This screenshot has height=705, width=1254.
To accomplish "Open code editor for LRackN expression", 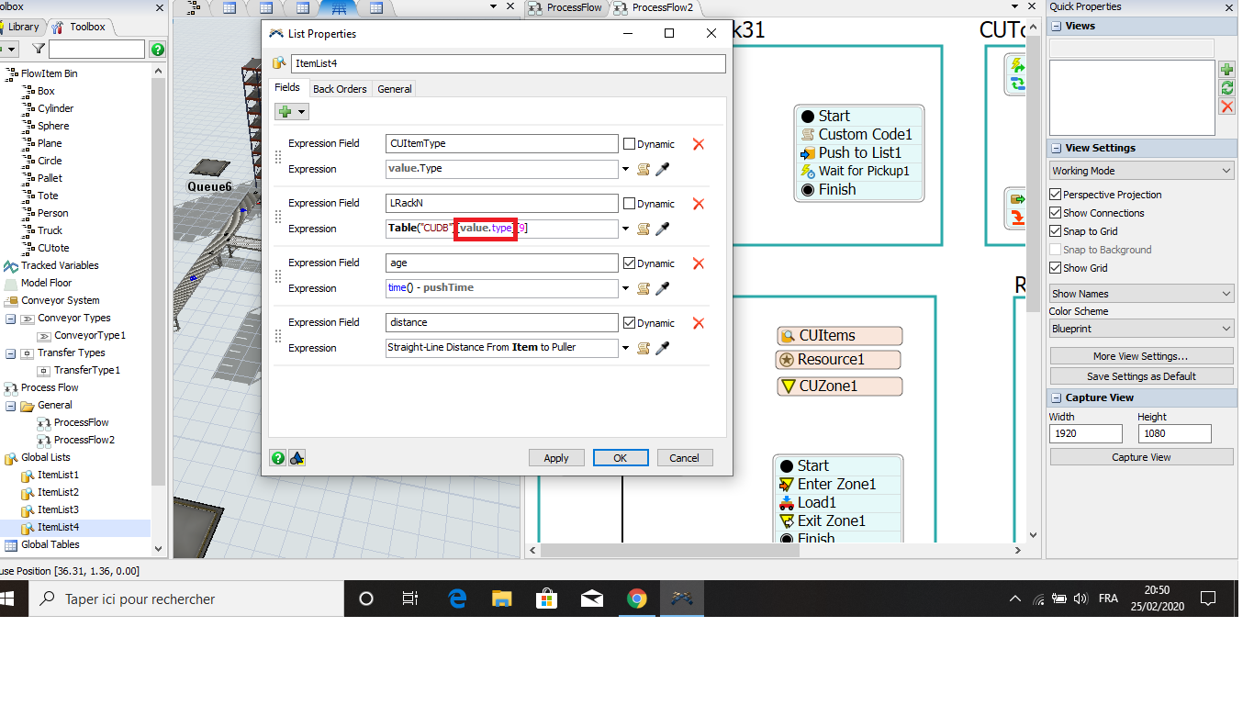I will point(644,229).
